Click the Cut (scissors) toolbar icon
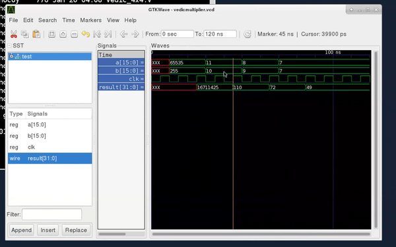Screen dimensions: 396x247 (x=14, y=34)
